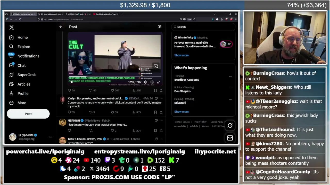Open I,Hypocrite account options dots
This screenshot has height=185, width=330.
[50, 137]
